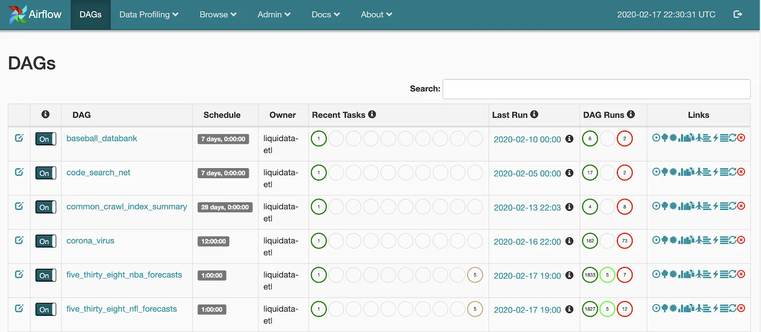
Task: Disable five_thirty_eight_nfl_forecasts DAG toggle
Action: (x=46, y=309)
